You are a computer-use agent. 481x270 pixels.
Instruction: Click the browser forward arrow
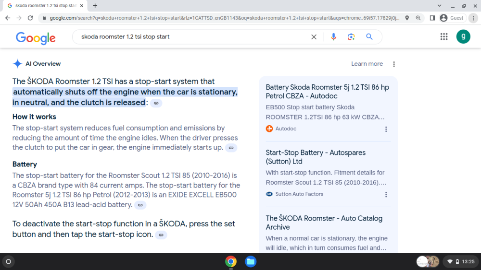tap(19, 18)
